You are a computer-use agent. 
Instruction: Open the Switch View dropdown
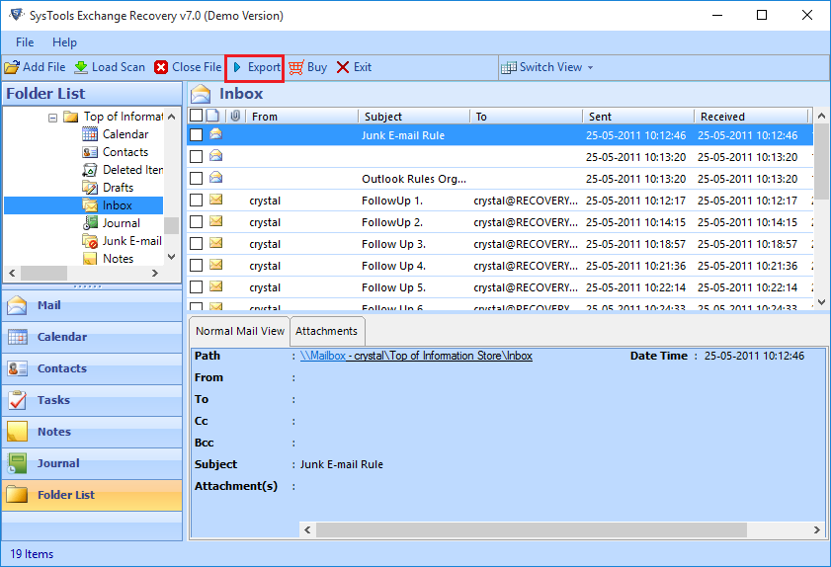547,67
